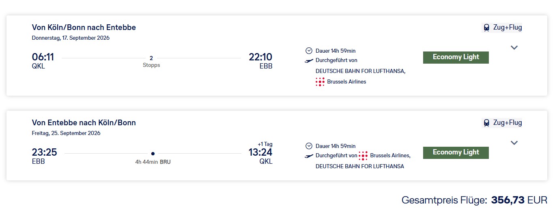Click the train icon in the return Zug+Flug badge
557x212 pixels.
(486, 123)
